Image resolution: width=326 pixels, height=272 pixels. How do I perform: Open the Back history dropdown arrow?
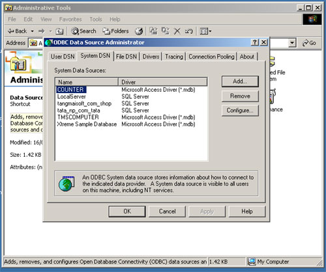pos(32,31)
